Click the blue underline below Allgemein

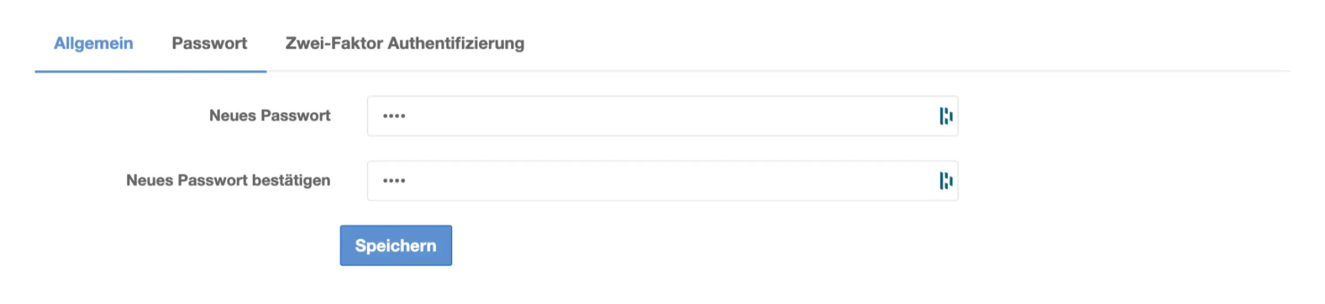150,71
